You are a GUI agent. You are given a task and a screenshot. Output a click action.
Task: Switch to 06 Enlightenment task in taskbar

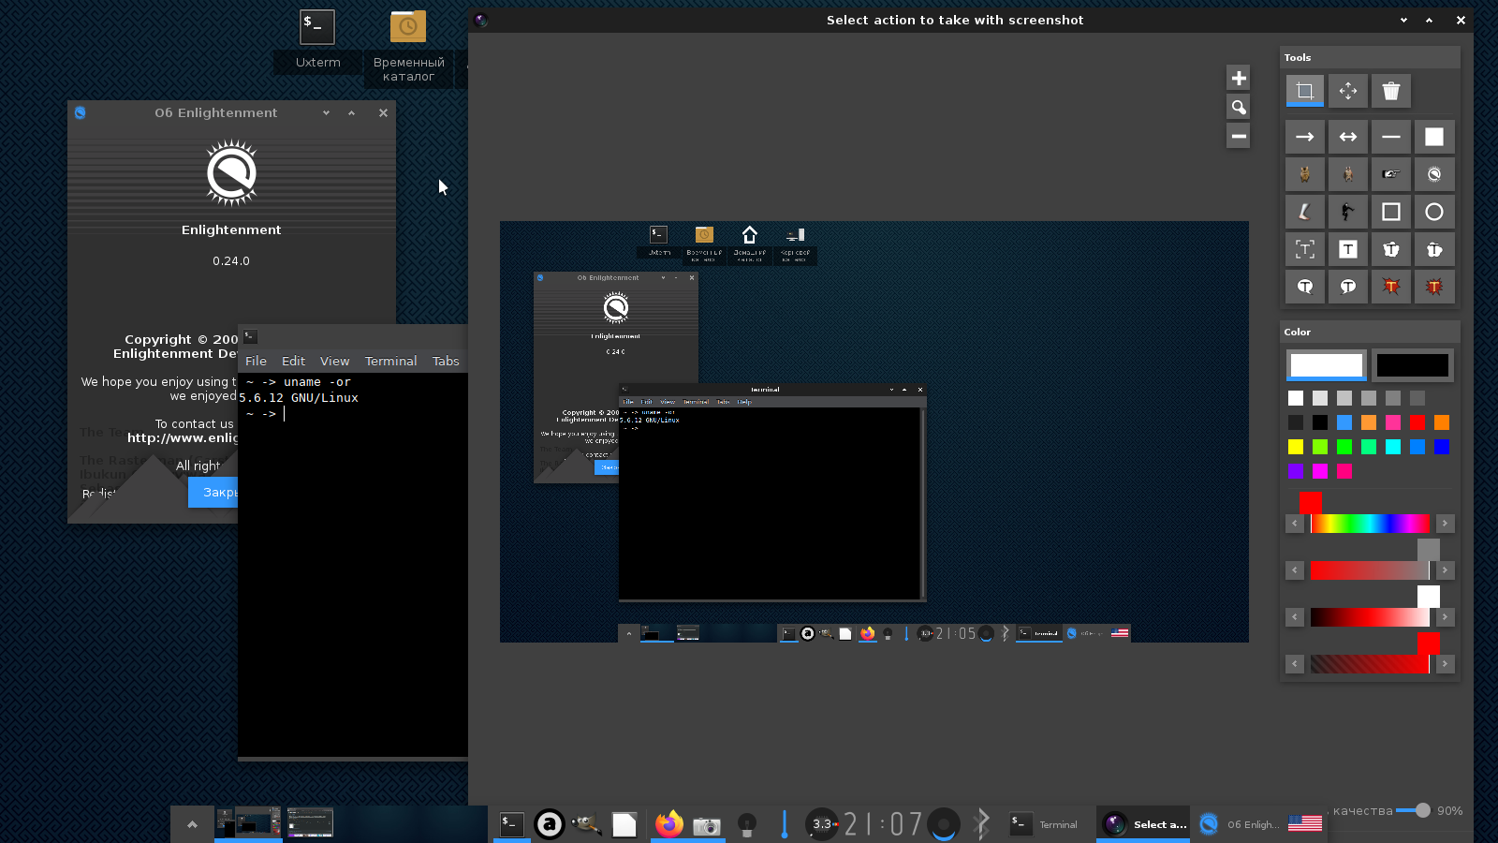[x=1240, y=824]
